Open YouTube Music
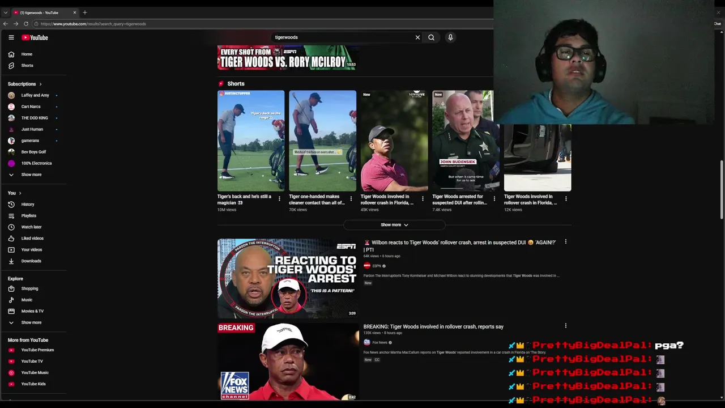 pos(33,373)
